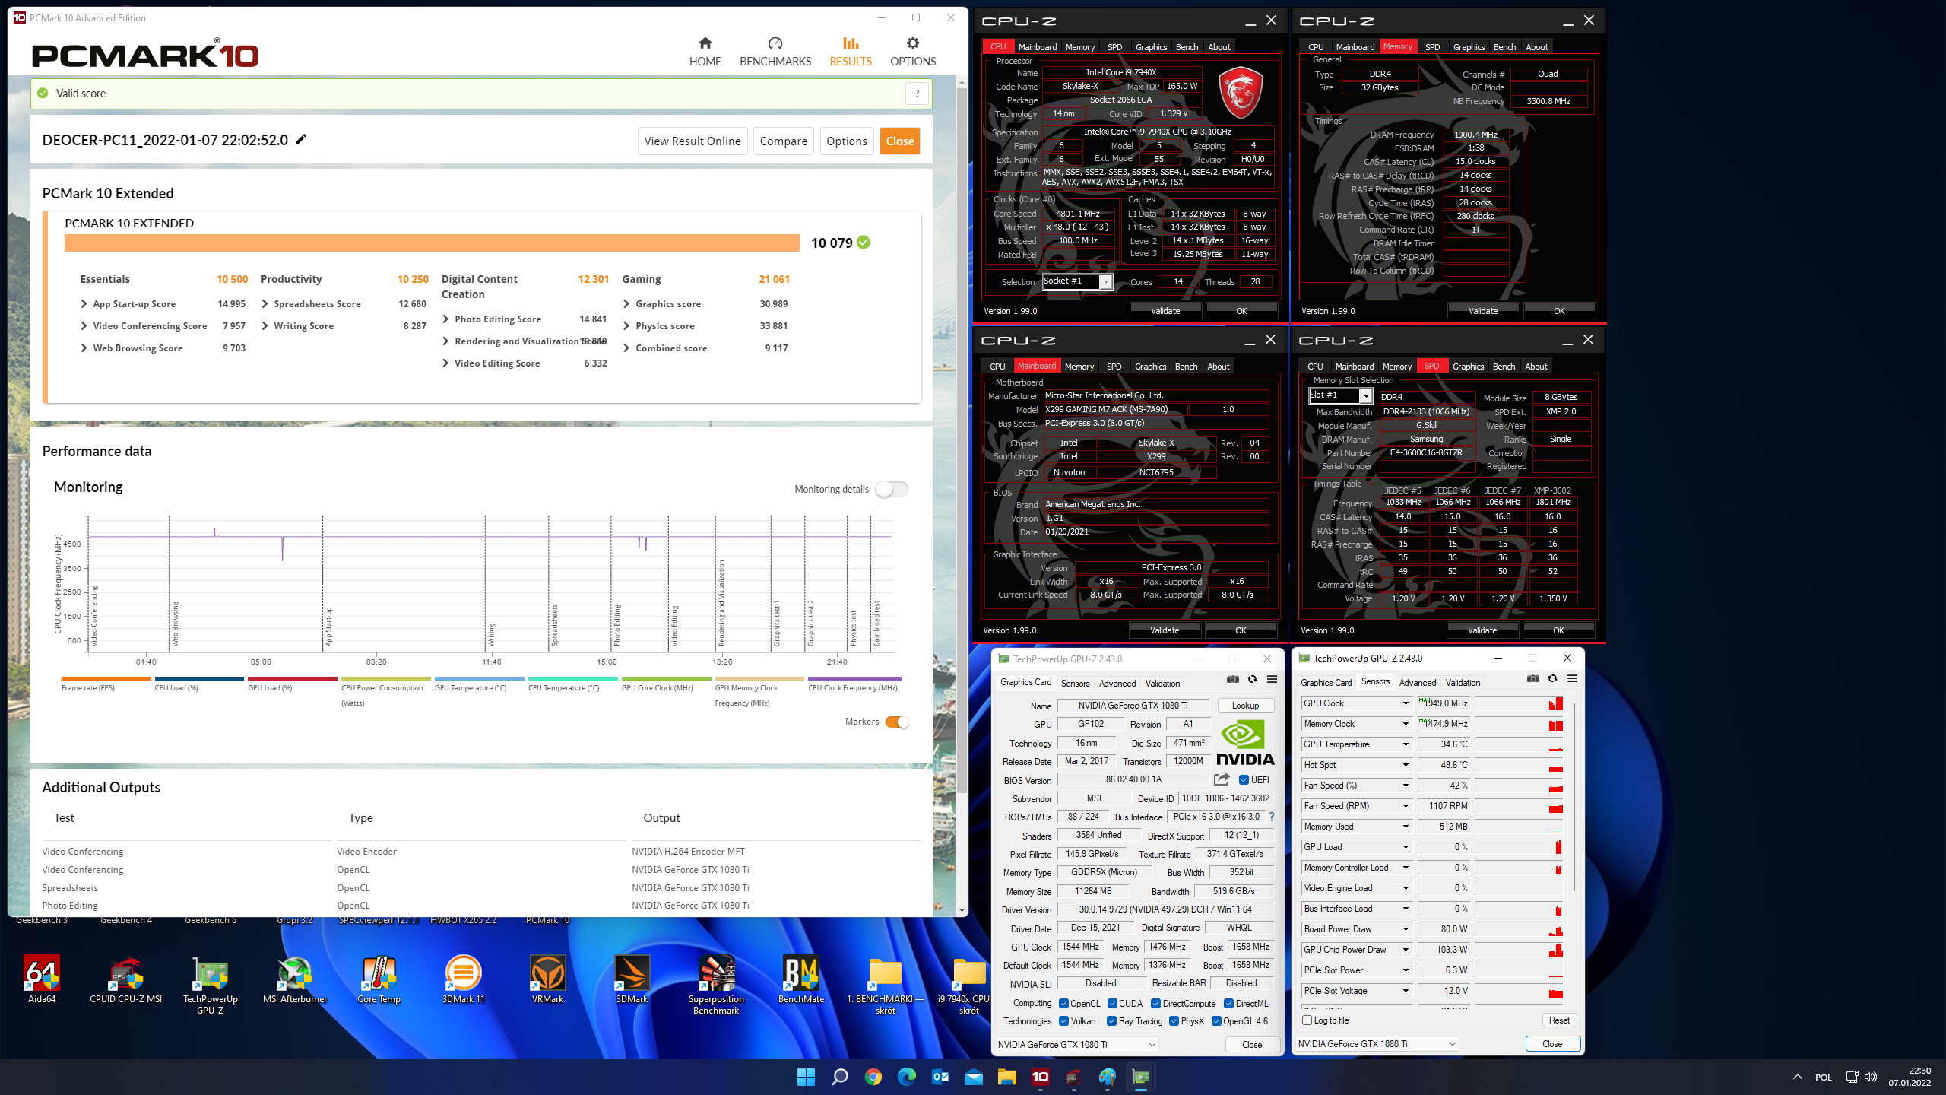The height and width of the screenshot is (1095, 1946).
Task: Open Google Chrome from the taskbar
Action: (873, 1077)
